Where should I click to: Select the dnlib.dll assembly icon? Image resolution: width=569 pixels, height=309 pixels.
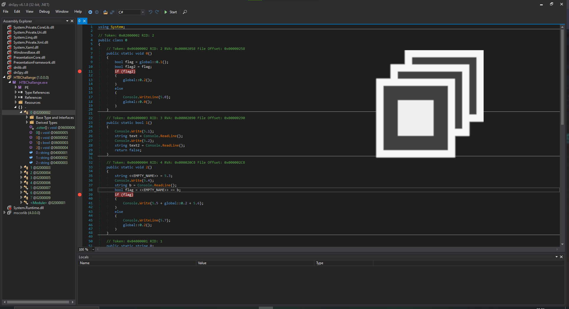coord(9,68)
